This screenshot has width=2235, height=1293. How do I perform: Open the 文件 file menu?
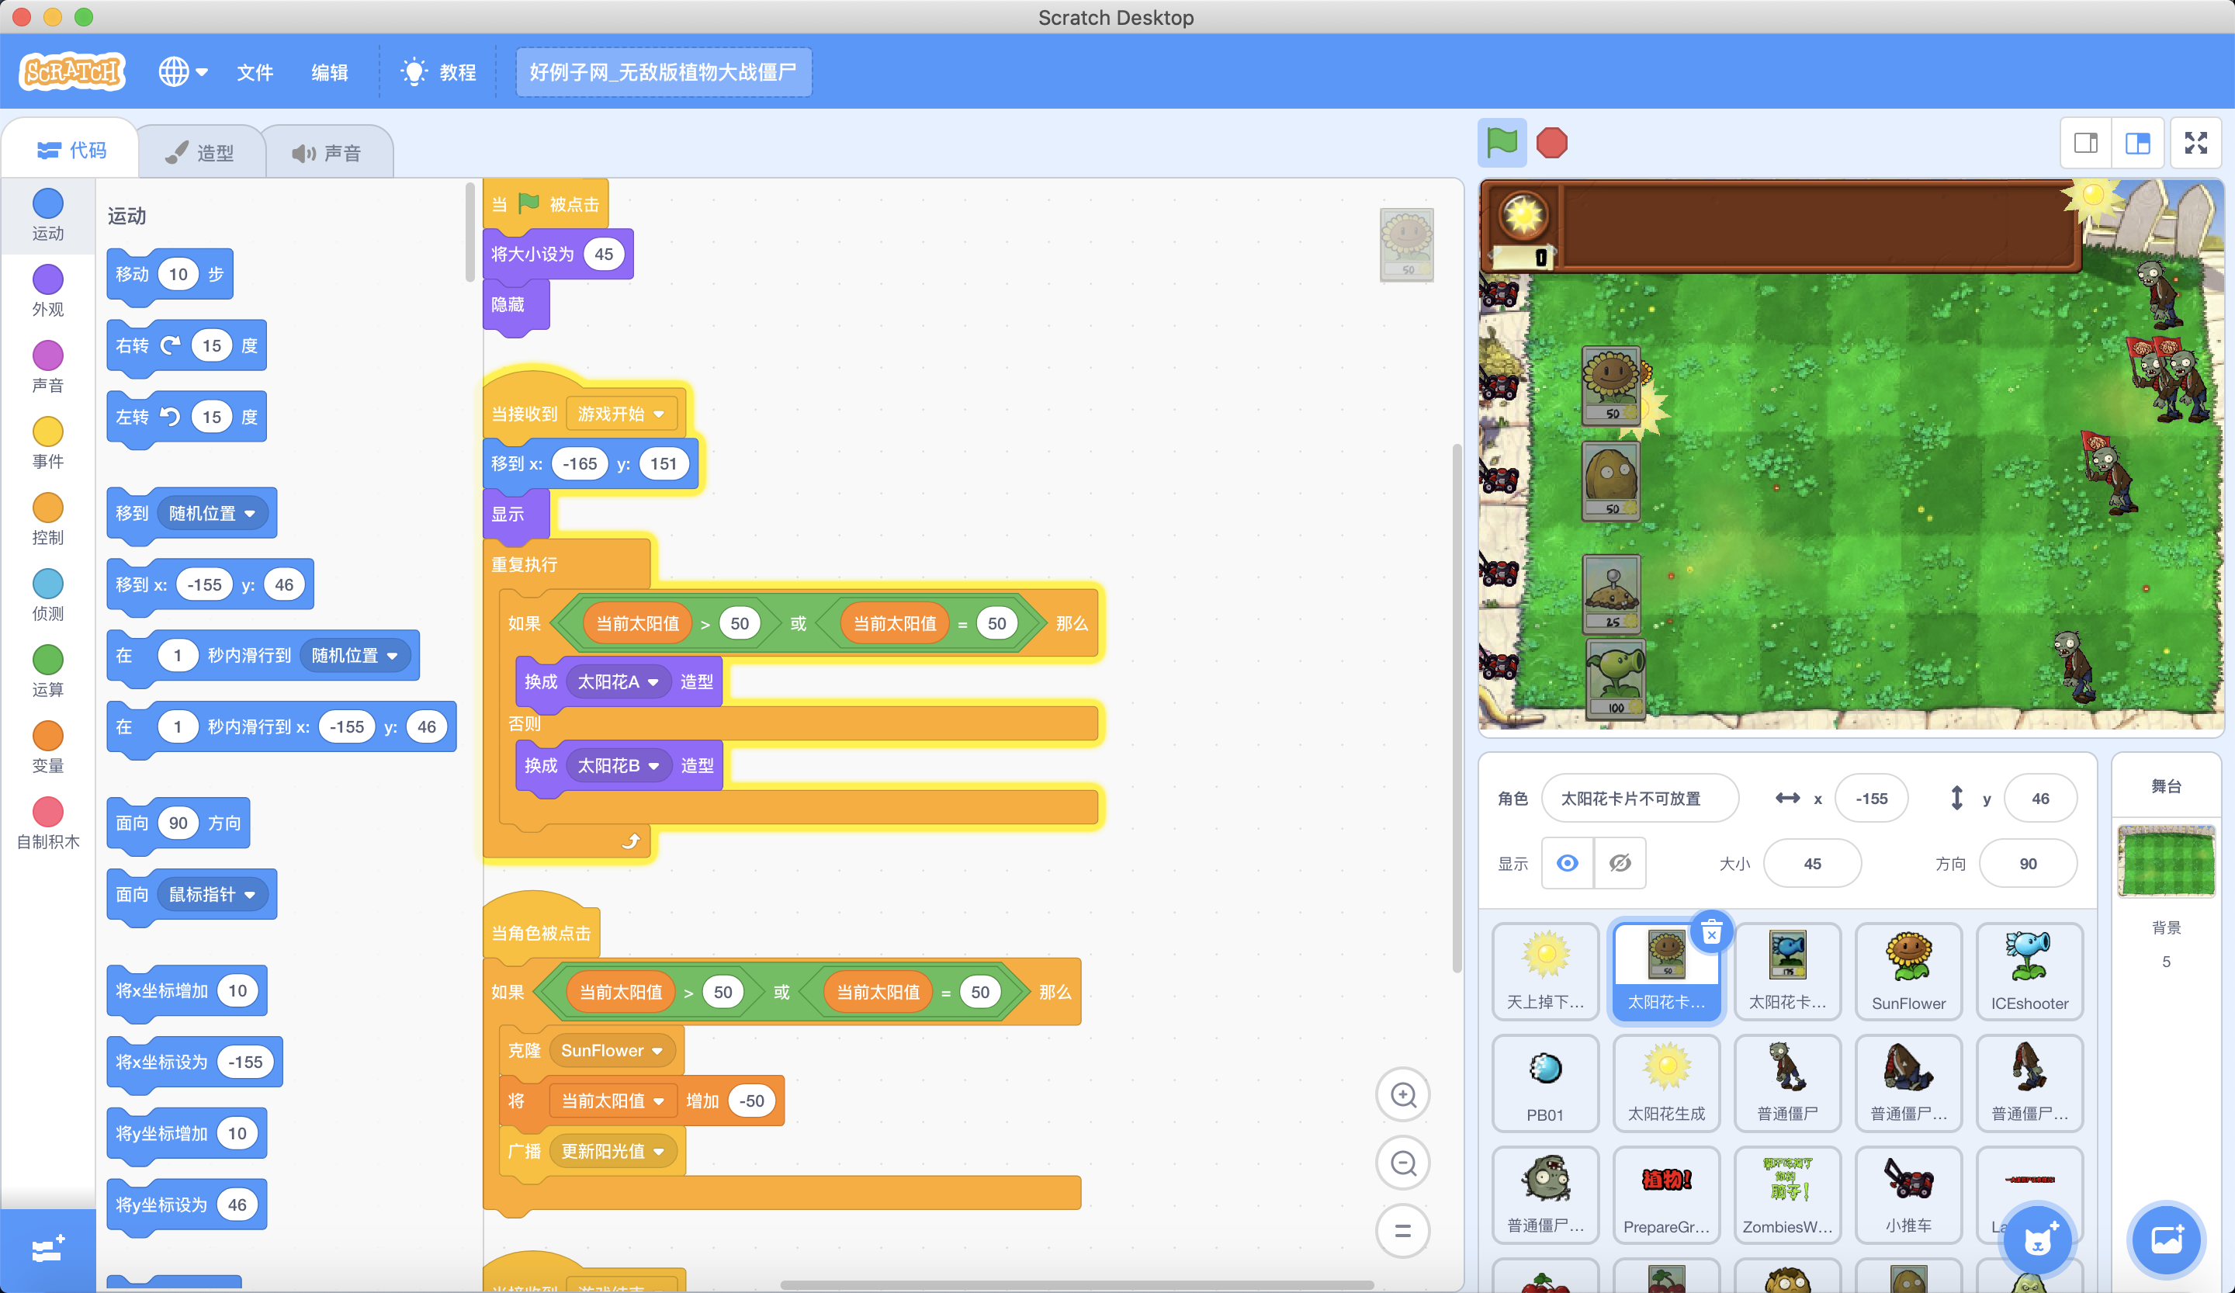pyautogui.click(x=255, y=73)
